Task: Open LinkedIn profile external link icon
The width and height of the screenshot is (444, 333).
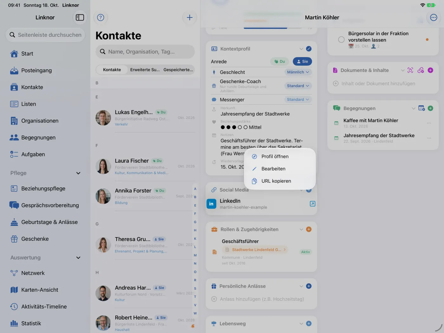Action: (x=312, y=204)
